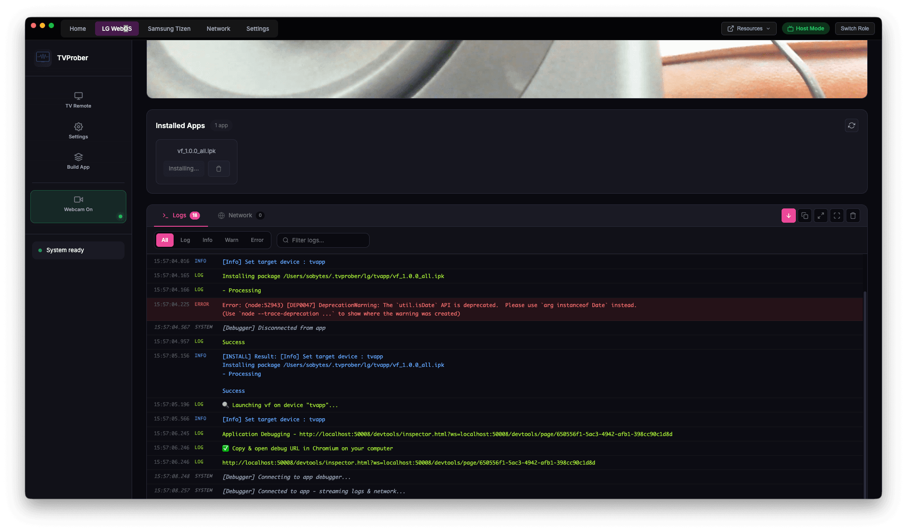Open the Samsung Tizen tab
907x532 pixels.
pos(169,28)
